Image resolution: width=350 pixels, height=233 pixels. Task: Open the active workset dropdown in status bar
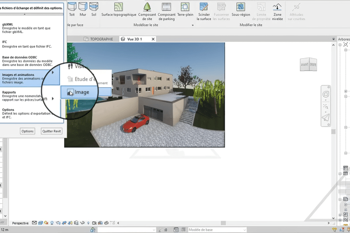pyautogui.click(x=127, y=230)
